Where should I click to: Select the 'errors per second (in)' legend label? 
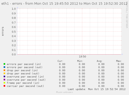click(x=24, y=64)
